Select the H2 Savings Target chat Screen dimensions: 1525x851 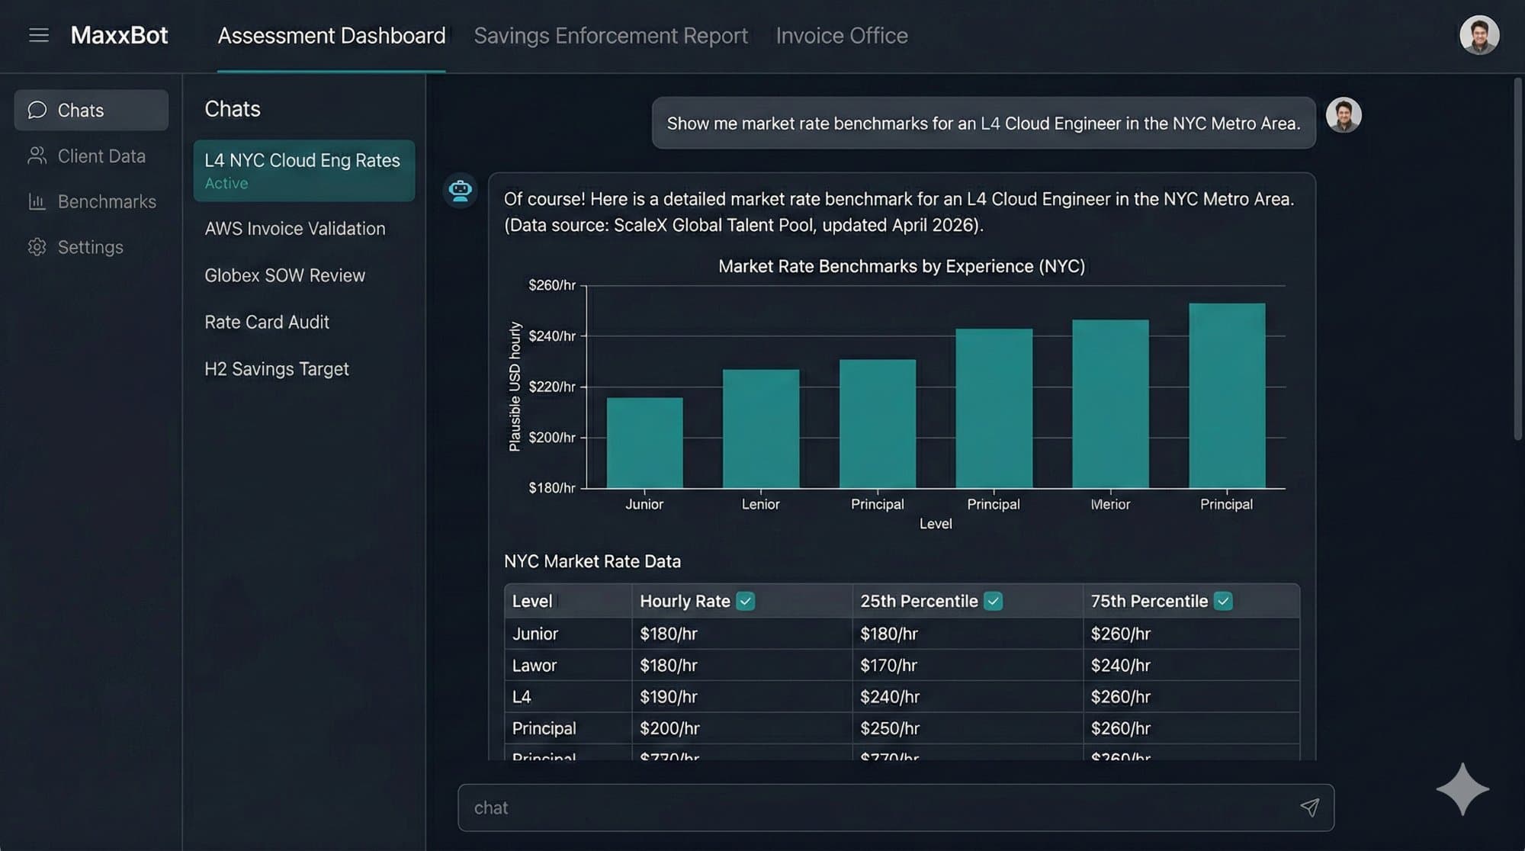coord(276,368)
